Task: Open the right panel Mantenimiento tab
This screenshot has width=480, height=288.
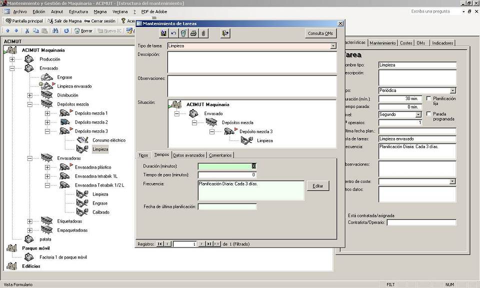Action: tap(382, 43)
